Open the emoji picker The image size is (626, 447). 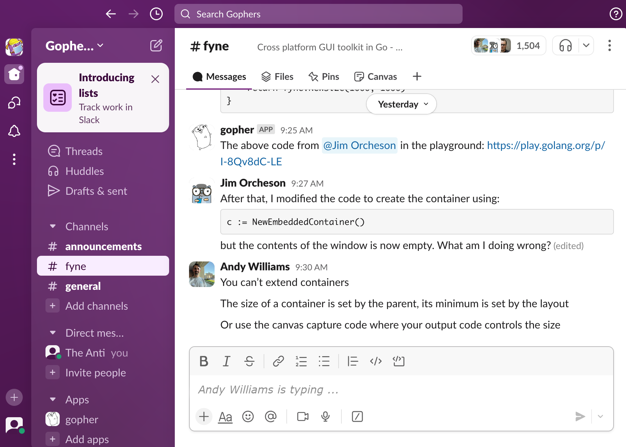point(248,416)
